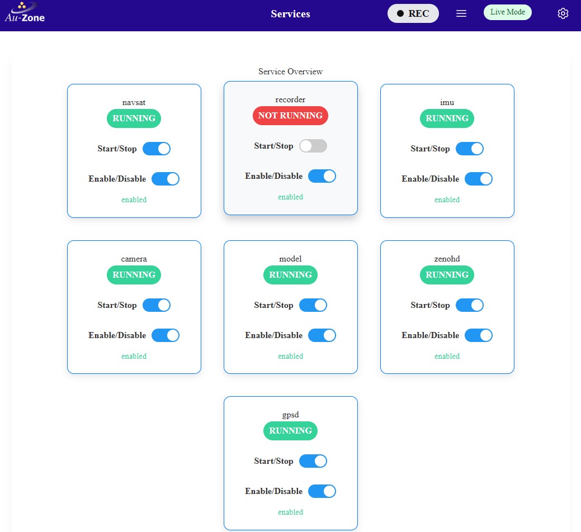Image resolution: width=581 pixels, height=532 pixels.
Task: Toggle camera Enable/Disable switch
Action: (166, 335)
